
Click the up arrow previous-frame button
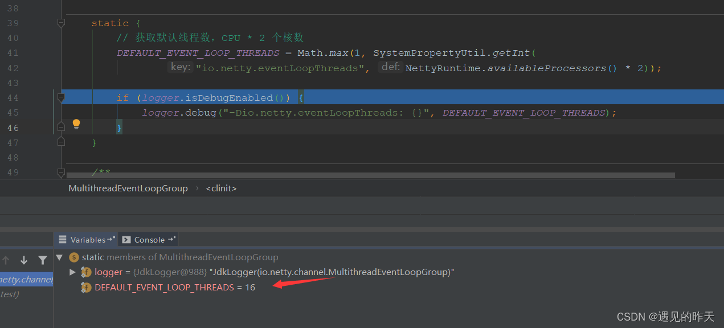click(x=6, y=260)
